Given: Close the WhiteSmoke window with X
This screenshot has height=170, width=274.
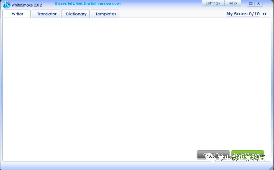Looking at the screenshot, I should point(259,3).
